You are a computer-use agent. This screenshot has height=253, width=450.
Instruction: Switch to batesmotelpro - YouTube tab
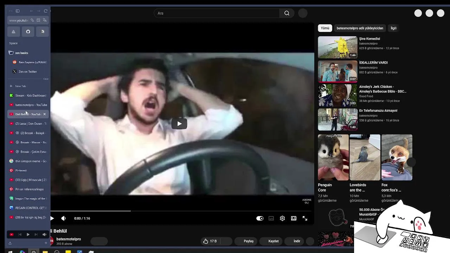pyautogui.click(x=28, y=105)
